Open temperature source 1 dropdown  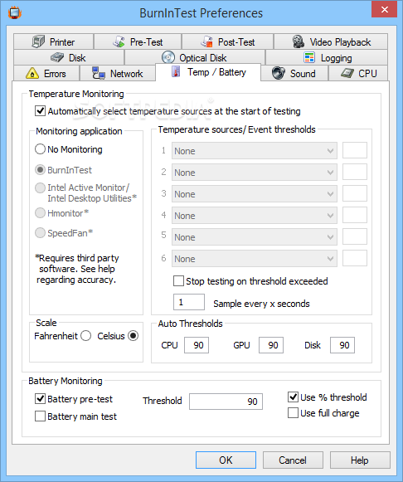tap(255, 151)
